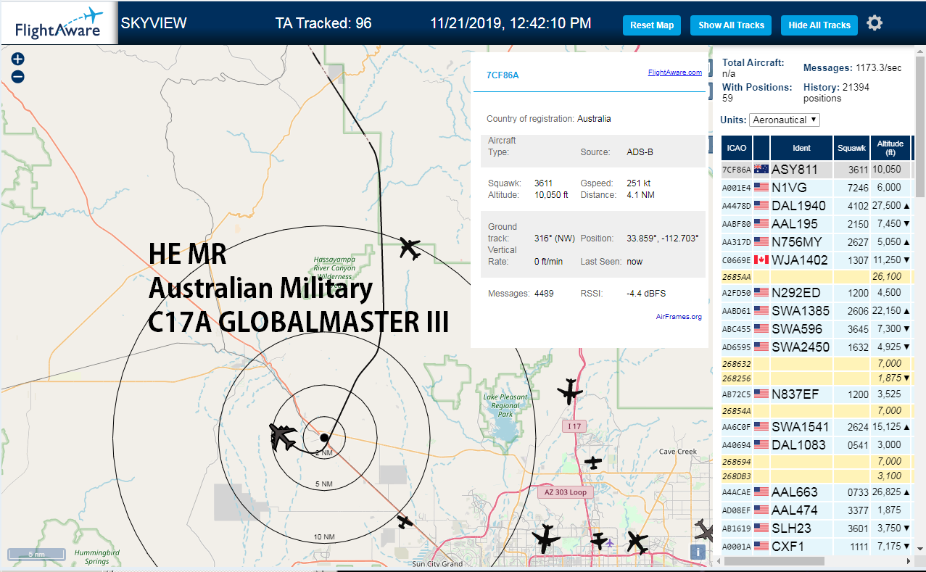
Task: Select the aircraft icon above Lake Pleasant Regional Park
Action: [x=570, y=392]
